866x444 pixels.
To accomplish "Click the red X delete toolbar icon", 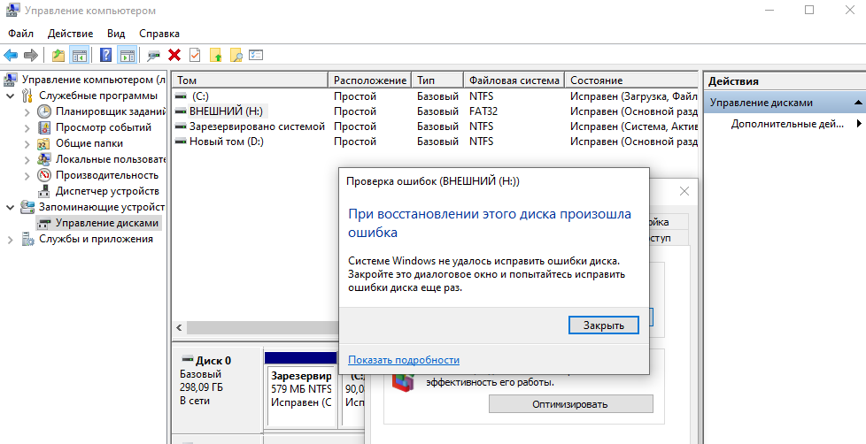I will tap(174, 56).
